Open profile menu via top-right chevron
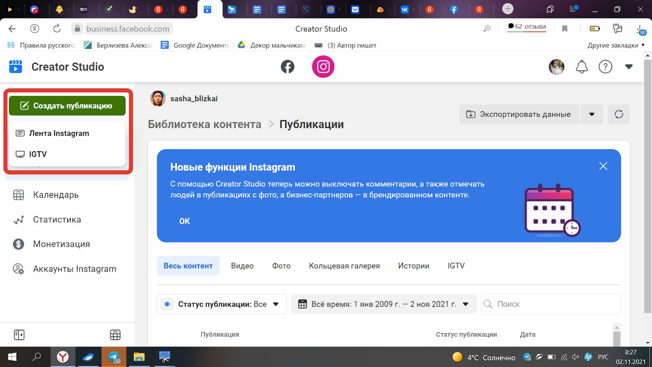The image size is (652, 367). click(629, 66)
